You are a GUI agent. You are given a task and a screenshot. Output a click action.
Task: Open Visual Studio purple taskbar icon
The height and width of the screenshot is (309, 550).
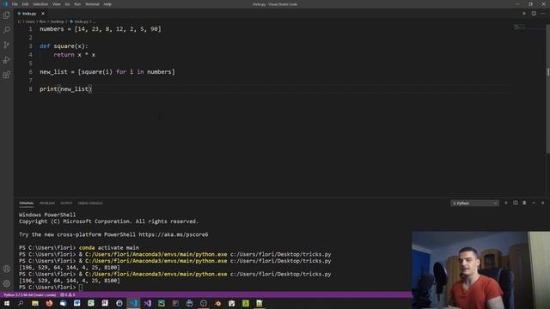tap(147, 303)
